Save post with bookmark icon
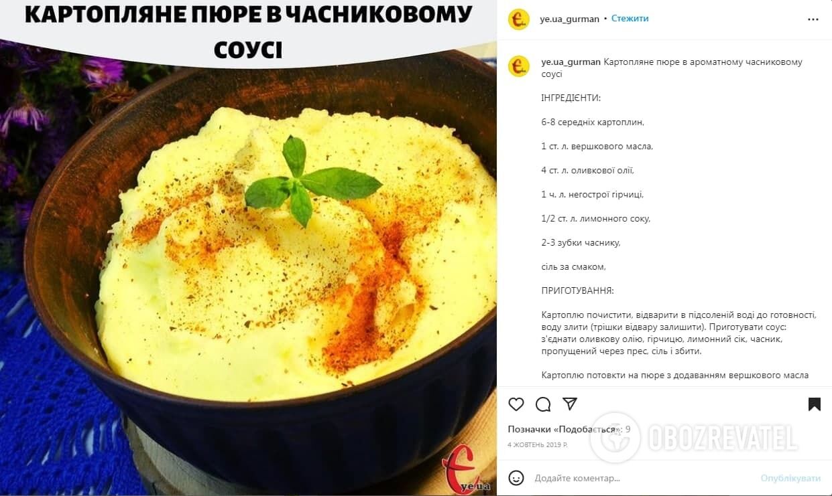The height and width of the screenshot is (496, 832). (x=815, y=404)
